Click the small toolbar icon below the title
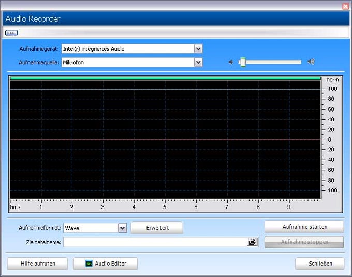The width and height of the screenshot is (352, 277). [x=11, y=33]
